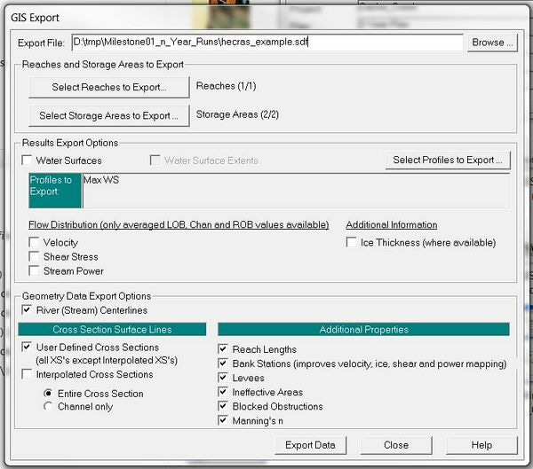Click the Profiles to Export header cell
The image size is (533, 469).
pyautogui.click(x=55, y=191)
